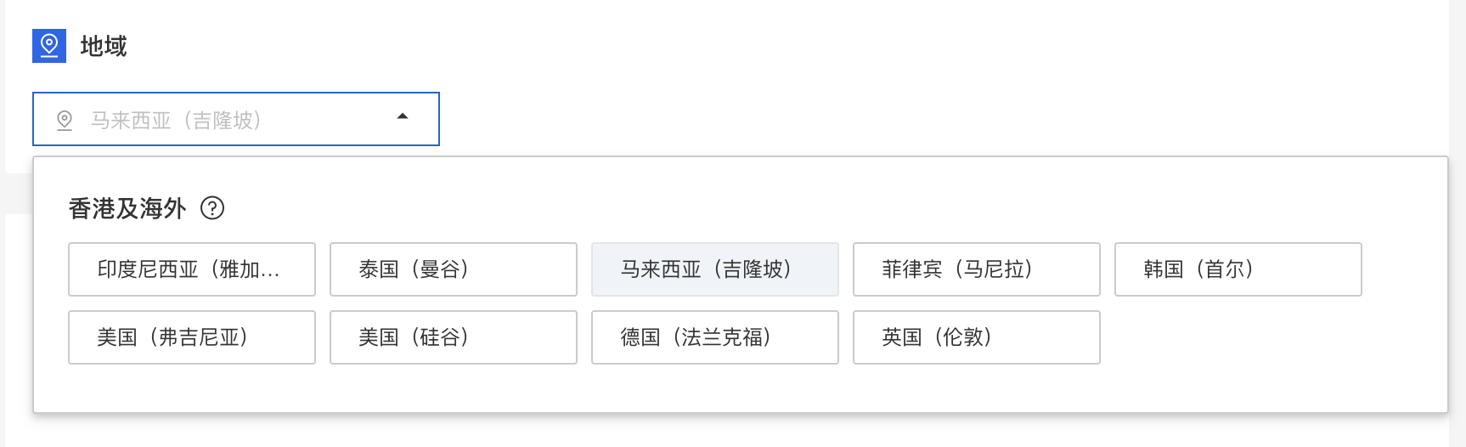1466x447 pixels.
Task: Click the help question mark beside 香港及海外
Action: [x=212, y=208]
